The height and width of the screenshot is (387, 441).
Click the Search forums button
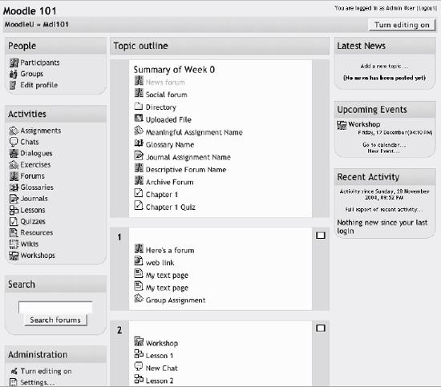click(x=55, y=320)
